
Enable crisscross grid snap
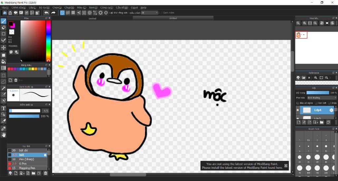pyautogui.click(x=73, y=13)
